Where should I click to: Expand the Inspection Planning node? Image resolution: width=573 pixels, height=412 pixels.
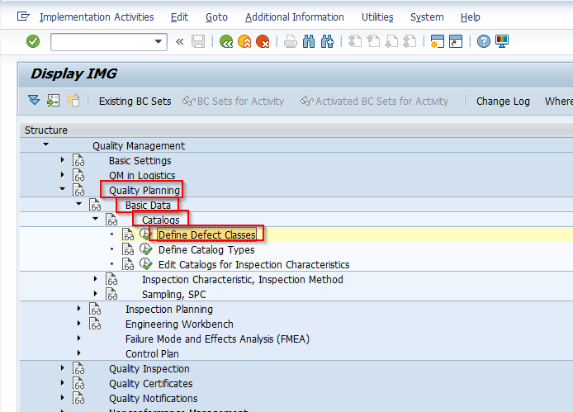[79, 309]
